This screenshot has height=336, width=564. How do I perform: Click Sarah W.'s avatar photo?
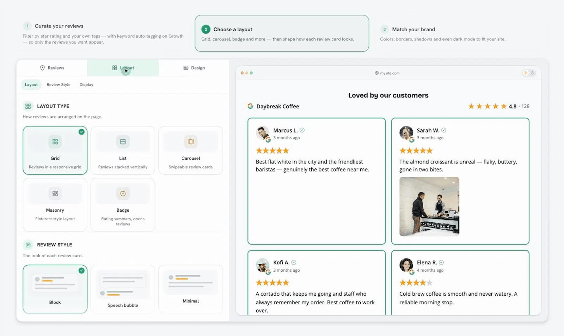406,133
